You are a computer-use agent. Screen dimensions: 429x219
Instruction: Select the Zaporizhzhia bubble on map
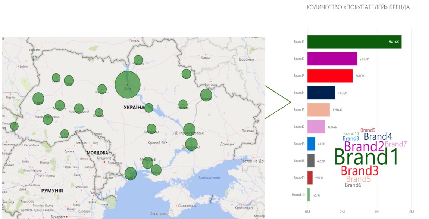pos(191,144)
